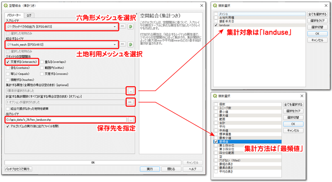Click the 実行 run button

tap(150, 169)
